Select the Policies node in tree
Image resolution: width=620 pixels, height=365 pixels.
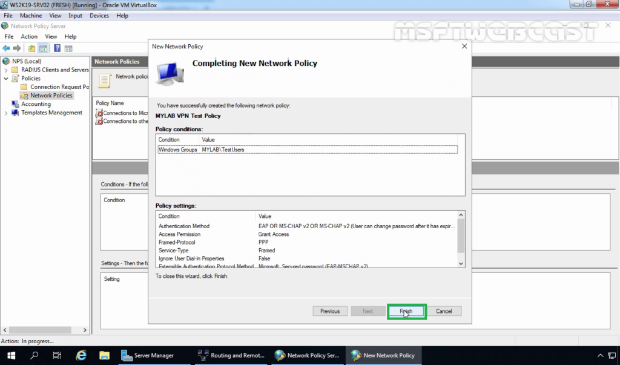[x=30, y=78]
